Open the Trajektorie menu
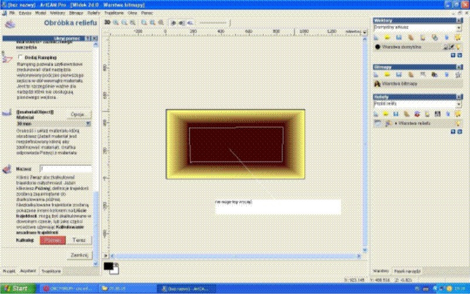 [114, 13]
